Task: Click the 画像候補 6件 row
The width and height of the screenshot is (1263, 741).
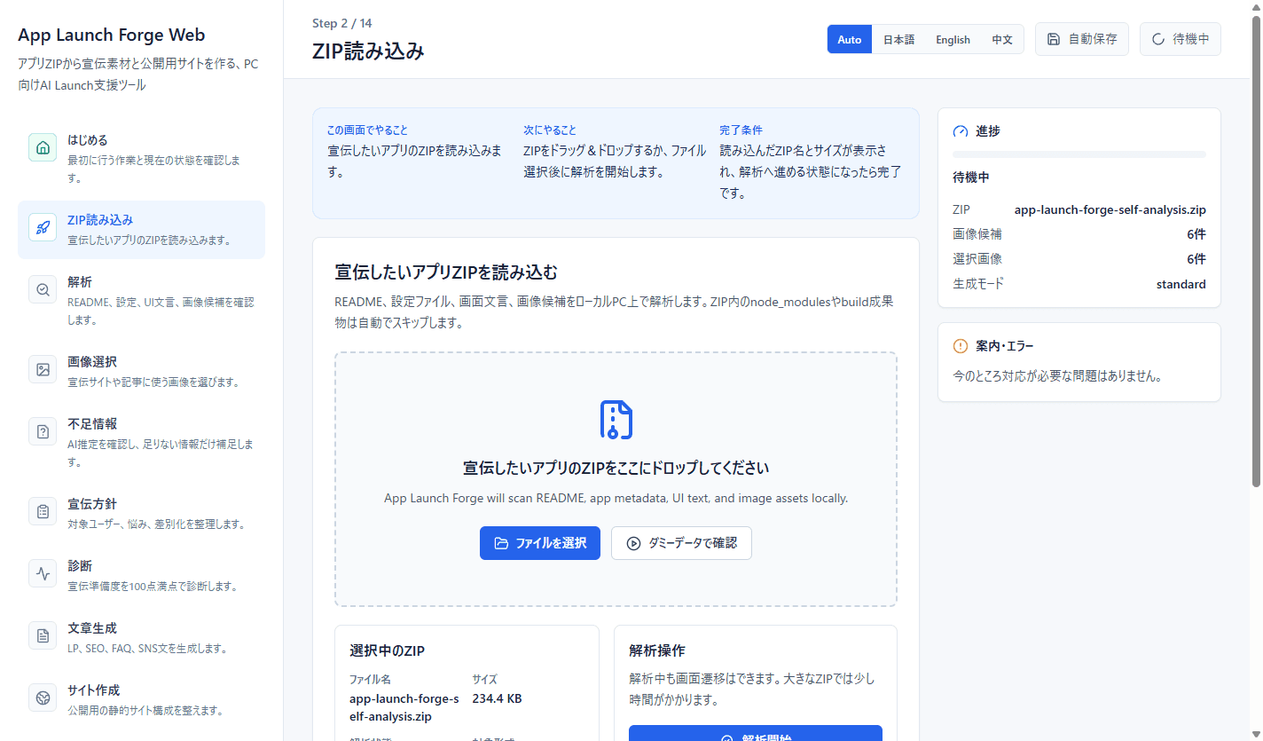Action: pyautogui.click(x=1079, y=234)
